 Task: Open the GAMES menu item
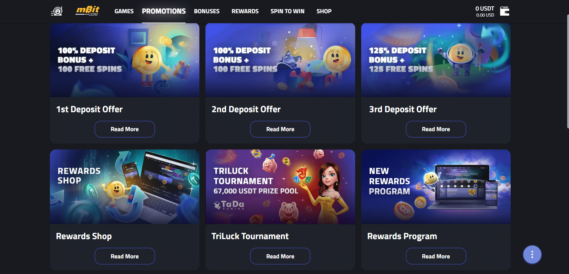124,11
